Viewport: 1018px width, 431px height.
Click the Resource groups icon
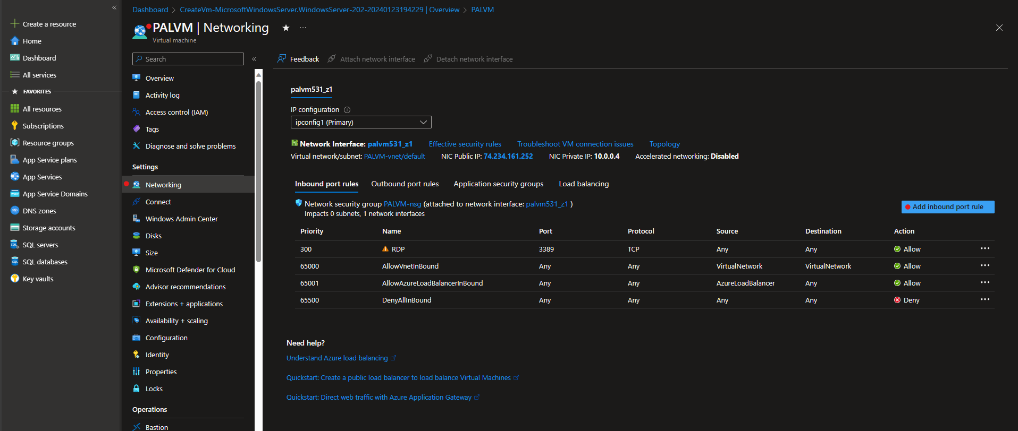point(15,143)
